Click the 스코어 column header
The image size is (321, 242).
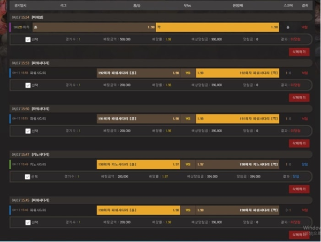[x=288, y=5]
